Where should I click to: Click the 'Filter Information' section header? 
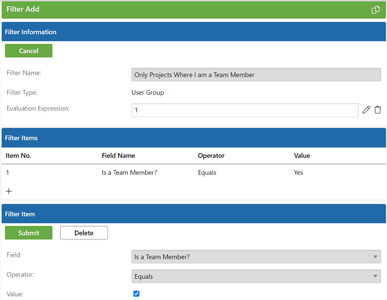pos(193,32)
